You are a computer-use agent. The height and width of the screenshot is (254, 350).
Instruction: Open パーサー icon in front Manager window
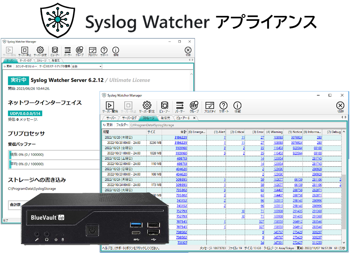click(x=180, y=107)
